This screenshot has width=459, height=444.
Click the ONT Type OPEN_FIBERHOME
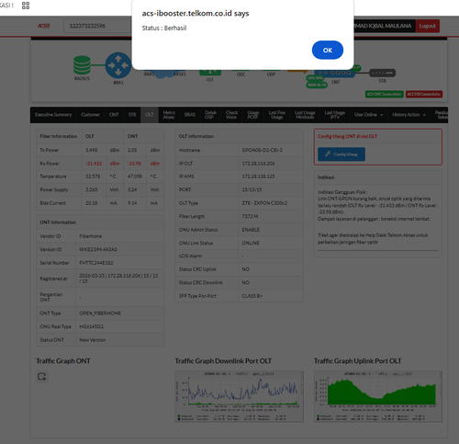point(100,313)
